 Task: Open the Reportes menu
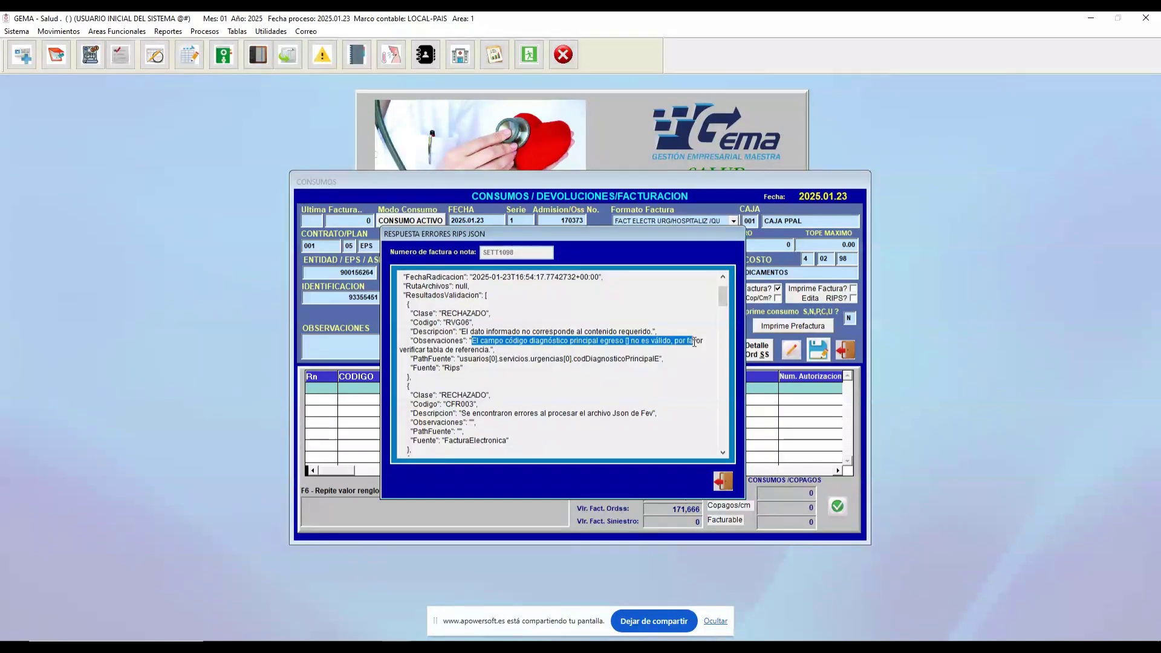(x=168, y=31)
